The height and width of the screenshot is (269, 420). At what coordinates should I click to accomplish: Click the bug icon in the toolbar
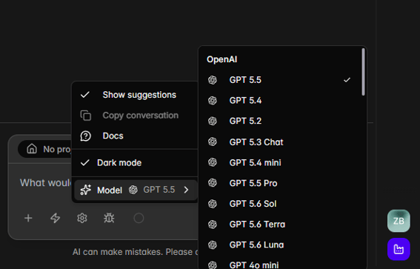pyautogui.click(x=109, y=218)
